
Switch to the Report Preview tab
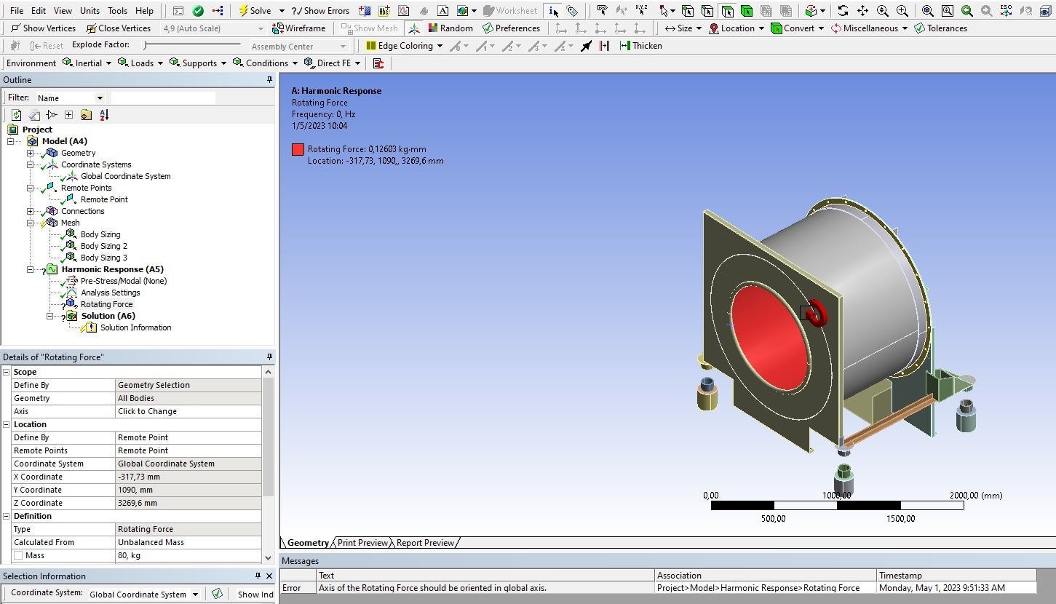pos(425,543)
